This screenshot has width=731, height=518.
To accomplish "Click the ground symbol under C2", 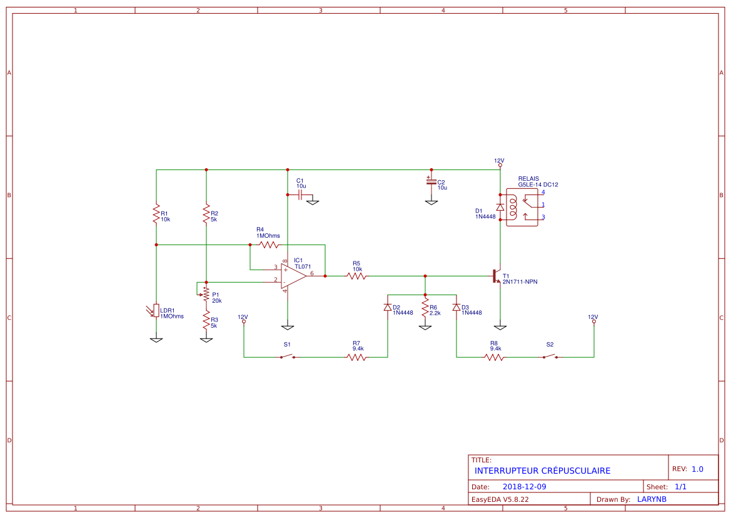I will coord(431,202).
